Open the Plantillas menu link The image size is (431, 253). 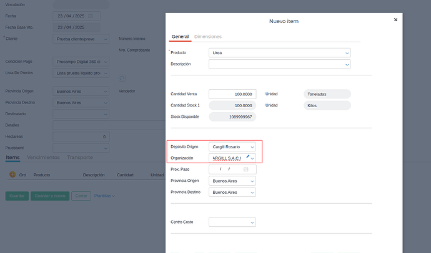[x=104, y=196]
